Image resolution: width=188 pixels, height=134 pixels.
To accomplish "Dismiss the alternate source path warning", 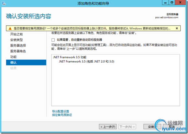I will 177,28.
